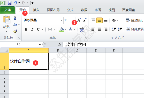
Task: Open the borders dropdown arrow
Action: tap(54, 29)
